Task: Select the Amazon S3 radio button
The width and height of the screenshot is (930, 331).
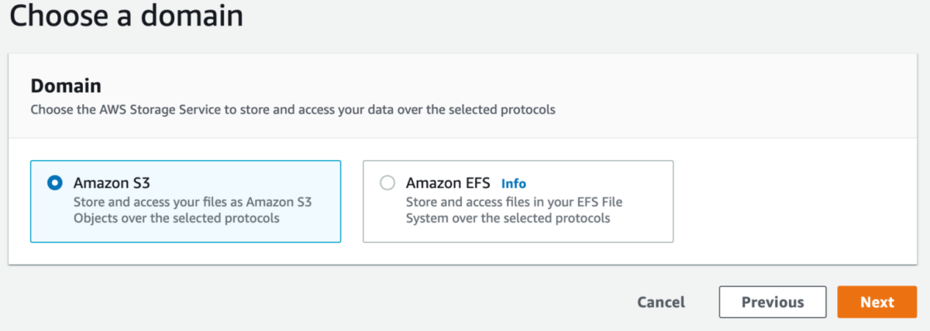Action: tap(54, 183)
